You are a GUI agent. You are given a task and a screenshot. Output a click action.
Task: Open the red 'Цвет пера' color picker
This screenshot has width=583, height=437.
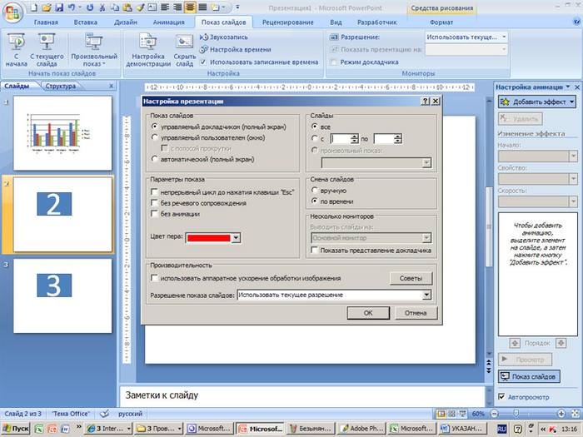236,238
